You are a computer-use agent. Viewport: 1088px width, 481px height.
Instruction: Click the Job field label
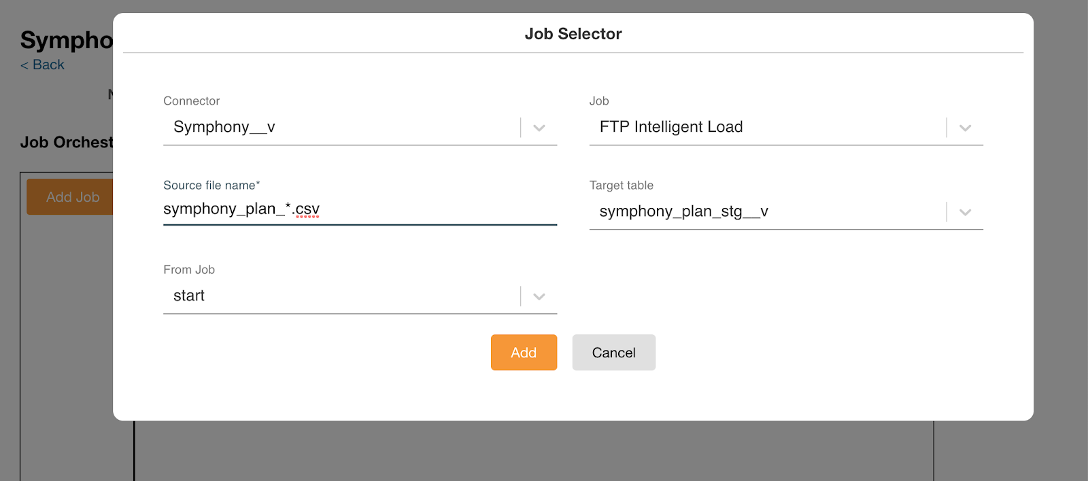(599, 101)
